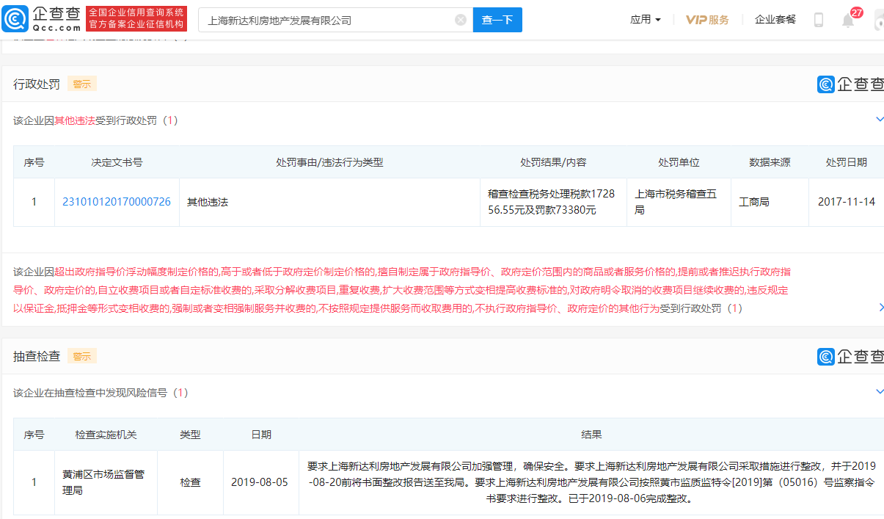
Task: Click the 数据来源 column header
Action: (x=770, y=162)
